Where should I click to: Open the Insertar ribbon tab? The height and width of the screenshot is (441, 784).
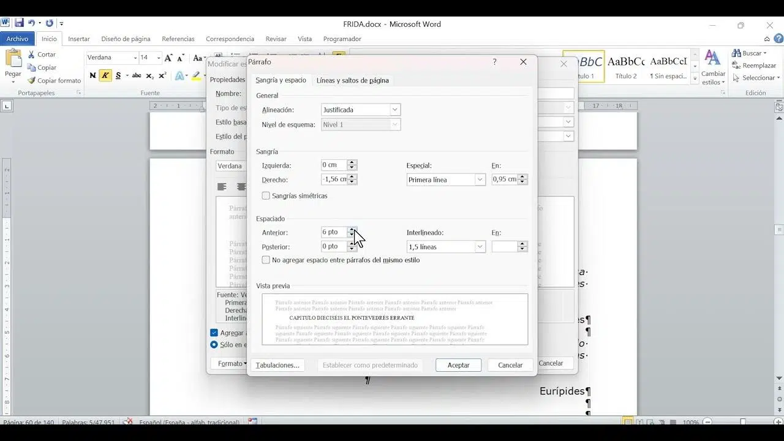click(79, 39)
